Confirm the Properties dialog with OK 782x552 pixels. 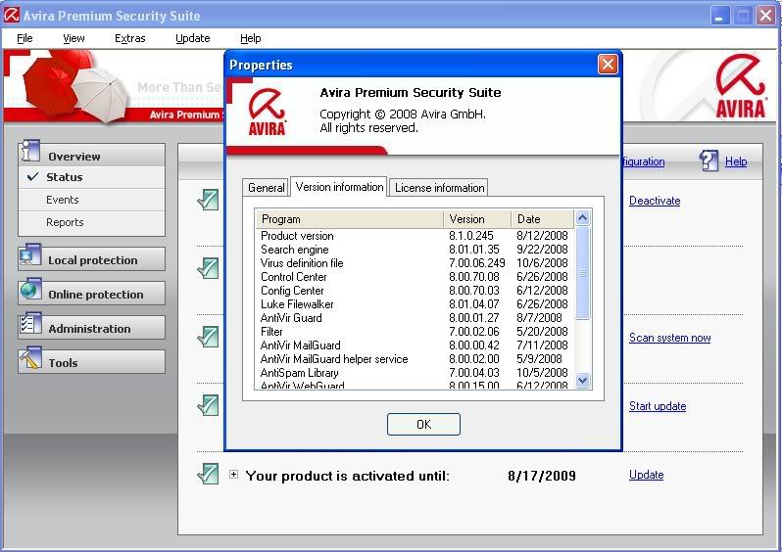423,424
